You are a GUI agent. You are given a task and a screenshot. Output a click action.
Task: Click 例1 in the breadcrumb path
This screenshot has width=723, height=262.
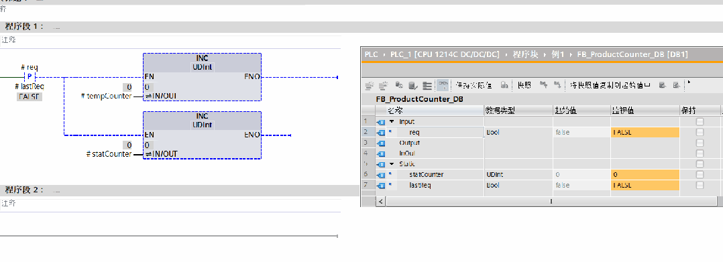[x=557, y=54]
